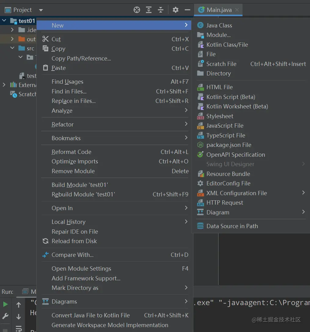Open the Project view dropdown arrow
The image size is (310, 332).
click(41, 10)
